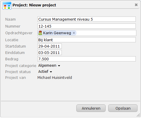Click the Startdatum date field
Image resolution: width=141 pixels, height=118 pixels.
pyautogui.click(x=50, y=46)
